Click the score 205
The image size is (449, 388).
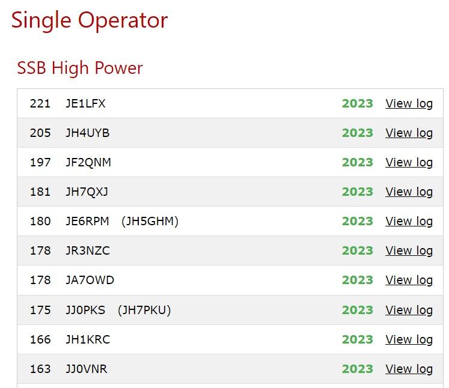tap(40, 133)
